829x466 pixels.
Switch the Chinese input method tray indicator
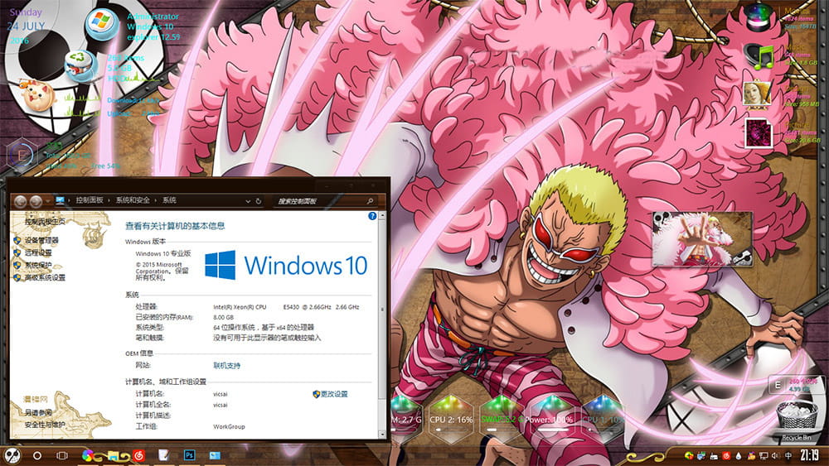click(x=788, y=455)
